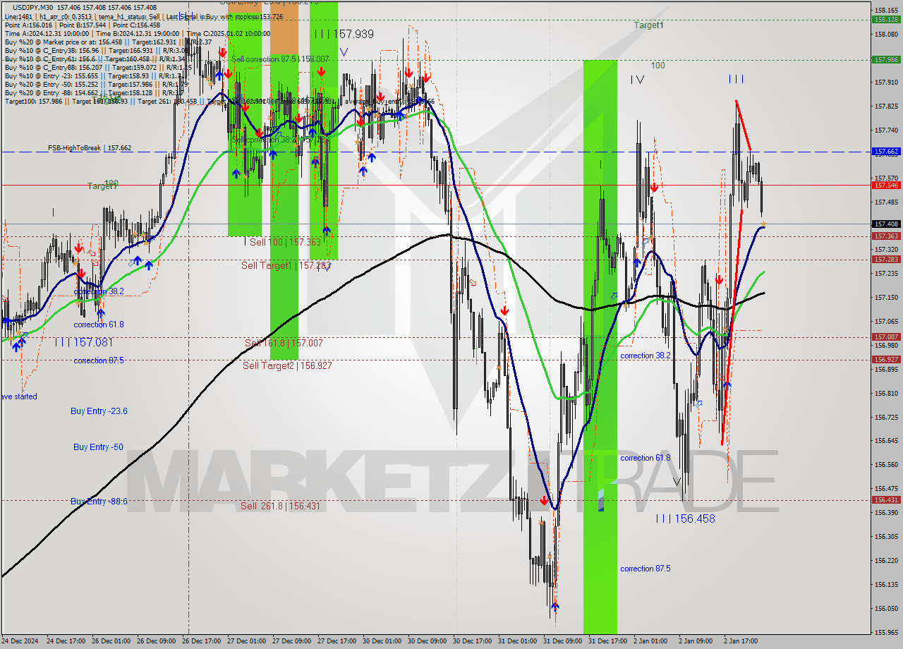Image resolution: width=903 pixels, height=649 pixels.
Task: Select the 'I I I 157.939' wave label
Action: [344, 34]
